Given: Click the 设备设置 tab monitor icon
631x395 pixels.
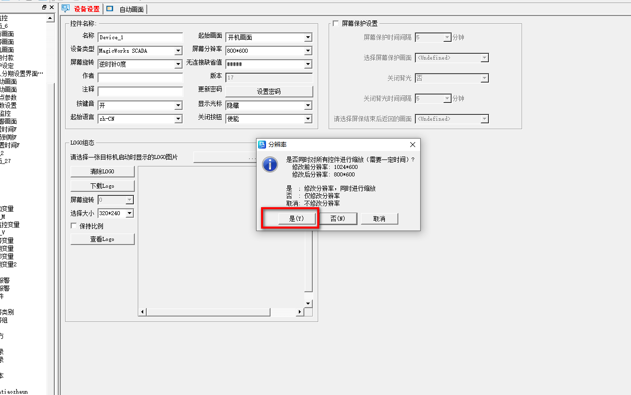Looking at the screenshot, I should click(66, 8).
